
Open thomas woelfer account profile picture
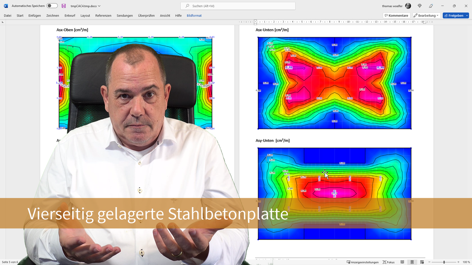pos(408,6)
